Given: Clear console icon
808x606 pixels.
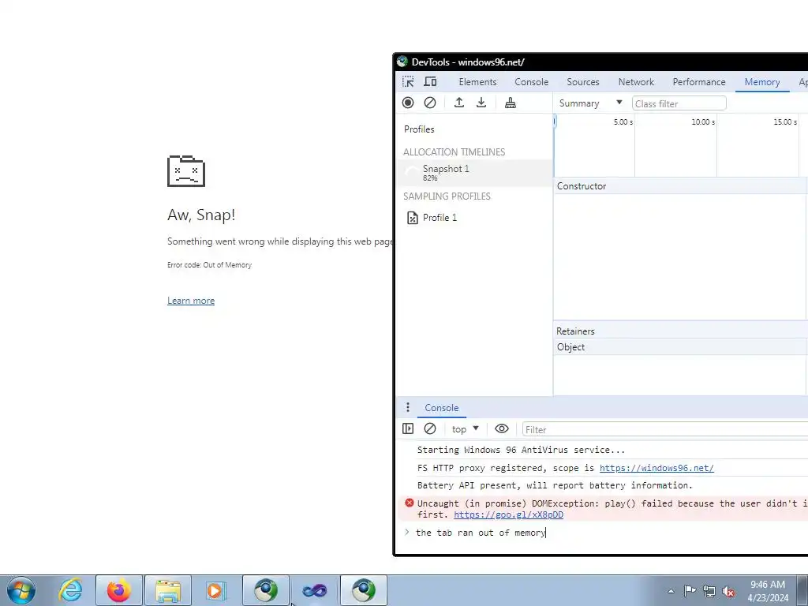Looking at the screenshot, I should pyautogui.click(x=430, y=428).
